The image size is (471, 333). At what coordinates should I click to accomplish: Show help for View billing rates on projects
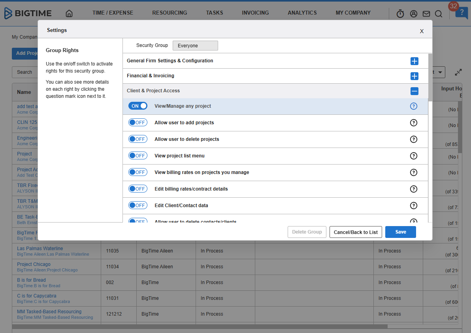pyautogui.click(x=414, y=172)
